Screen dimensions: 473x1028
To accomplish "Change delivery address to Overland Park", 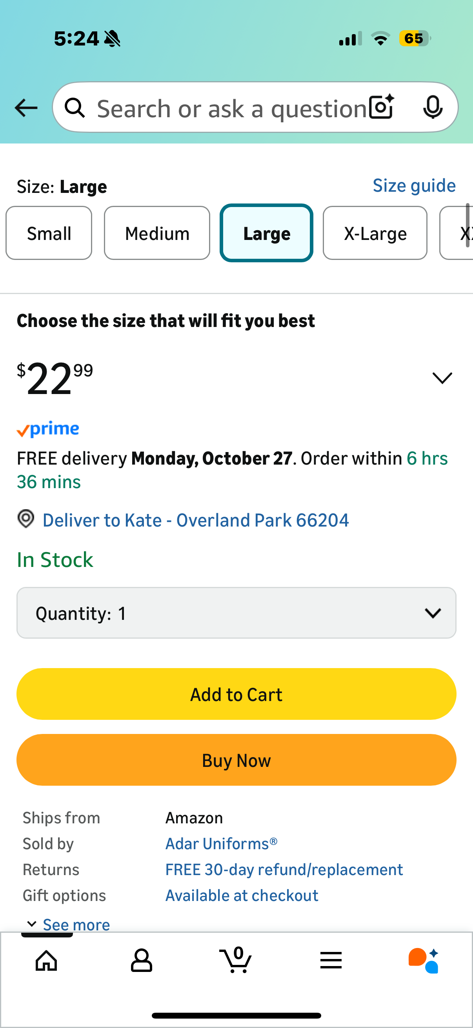I will tap(196, 520).
